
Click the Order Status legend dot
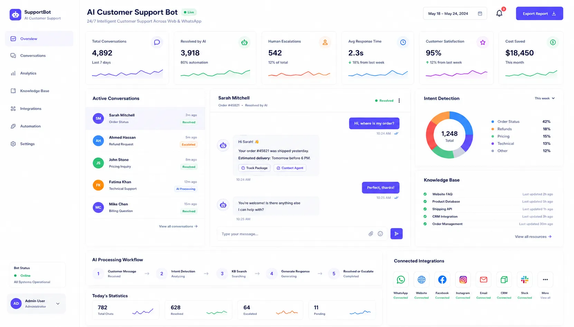(492, 122)
